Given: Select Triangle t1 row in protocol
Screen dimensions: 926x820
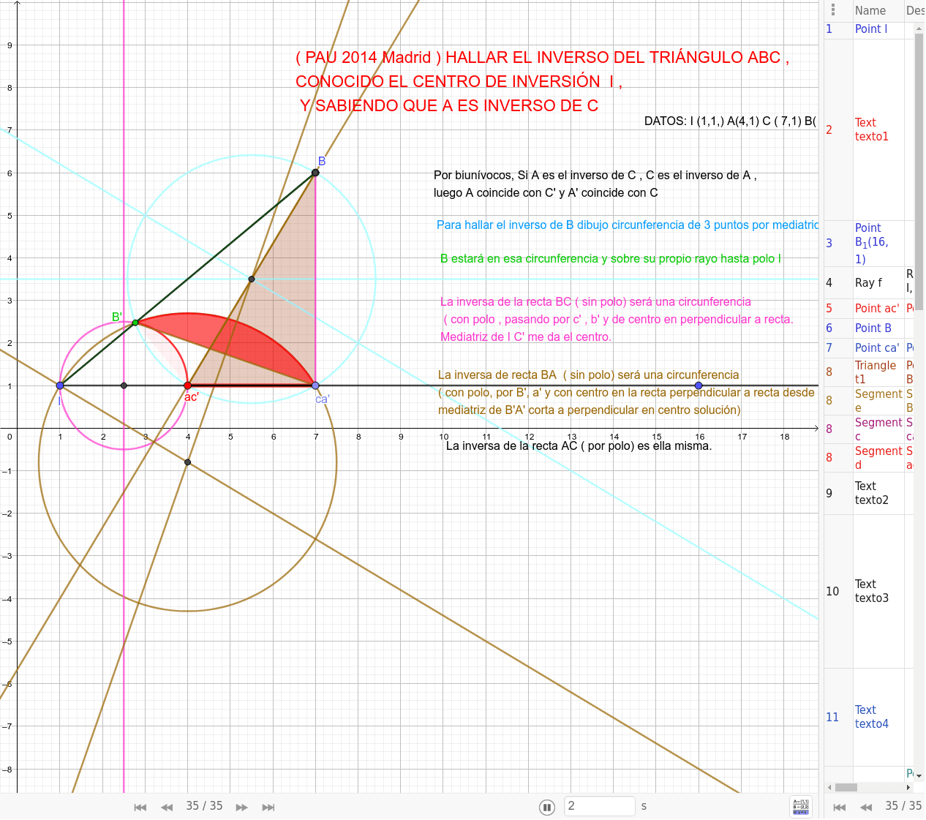Looking at the screenshot, I should [875, 372].
